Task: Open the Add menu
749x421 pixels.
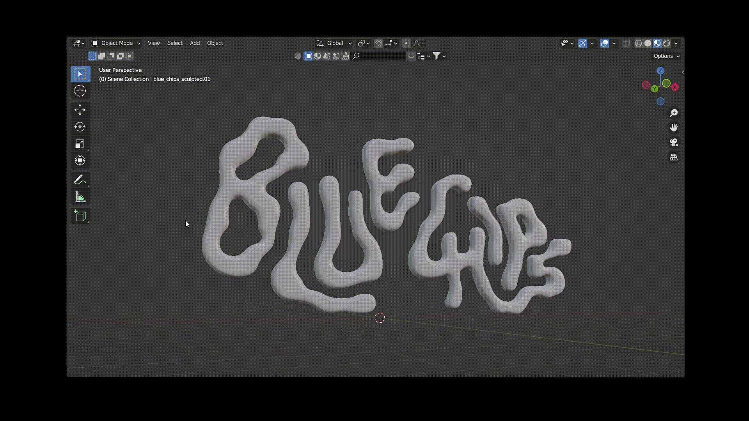Action: click(x=195, y=43)
